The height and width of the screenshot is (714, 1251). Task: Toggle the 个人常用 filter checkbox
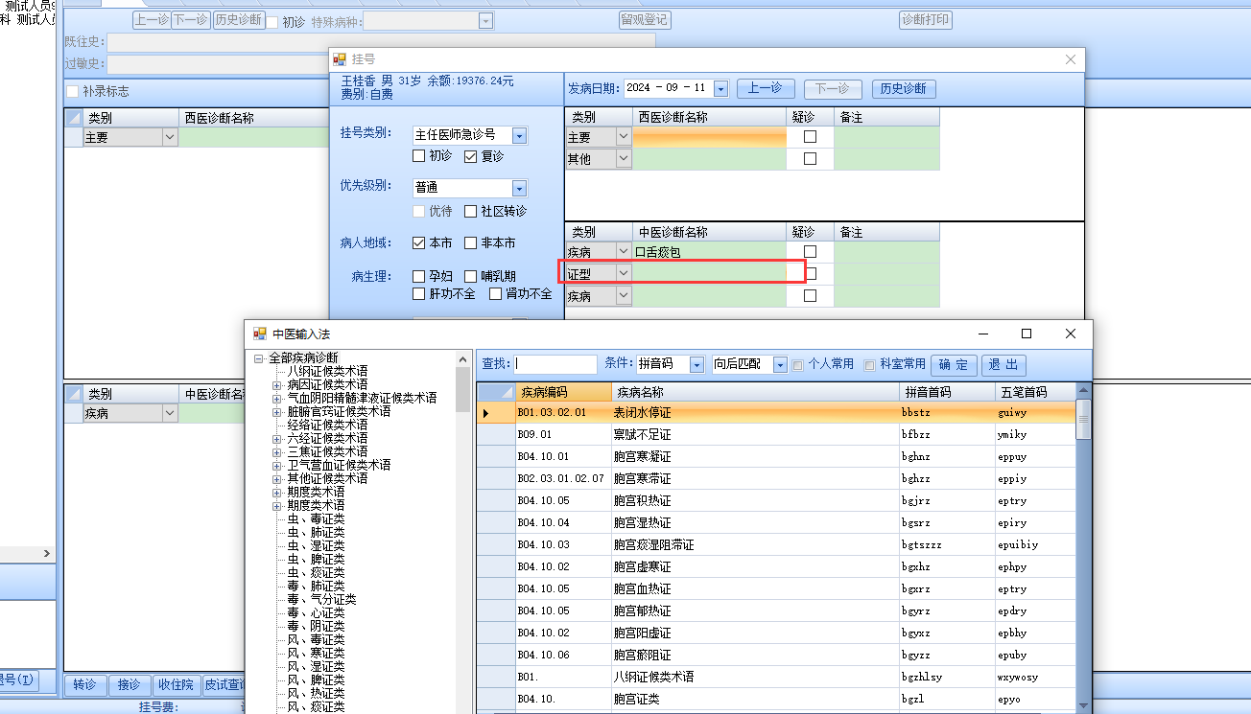pyautogui.click(x=798, y=364)
